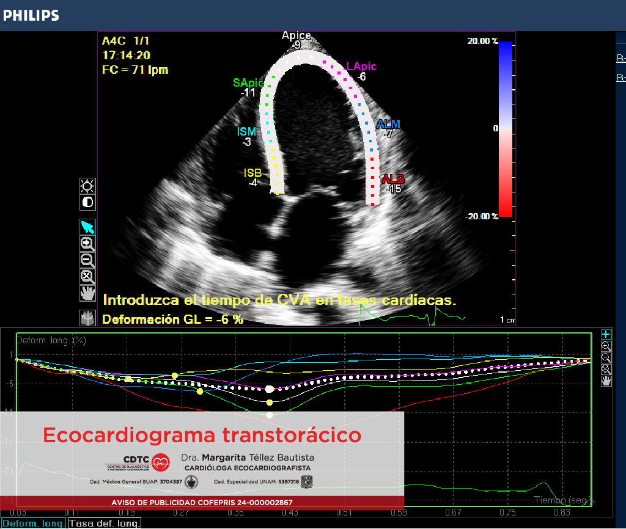Open the Tasa def. long. tab
The width and height of the screenshot is (626, 529).
point(105,524)
